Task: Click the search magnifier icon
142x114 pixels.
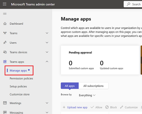Action: point(128,4)
